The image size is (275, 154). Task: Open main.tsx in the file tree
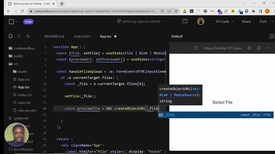[22, 103]
